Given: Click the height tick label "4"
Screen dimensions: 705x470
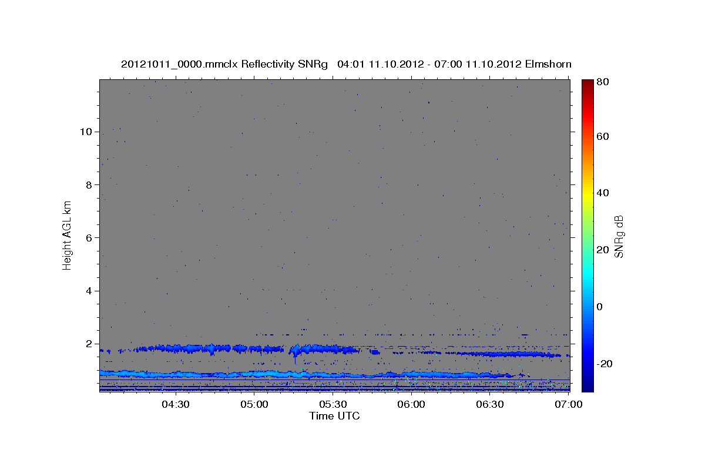Looking at the screenshot, I should (x=88, y=291).
